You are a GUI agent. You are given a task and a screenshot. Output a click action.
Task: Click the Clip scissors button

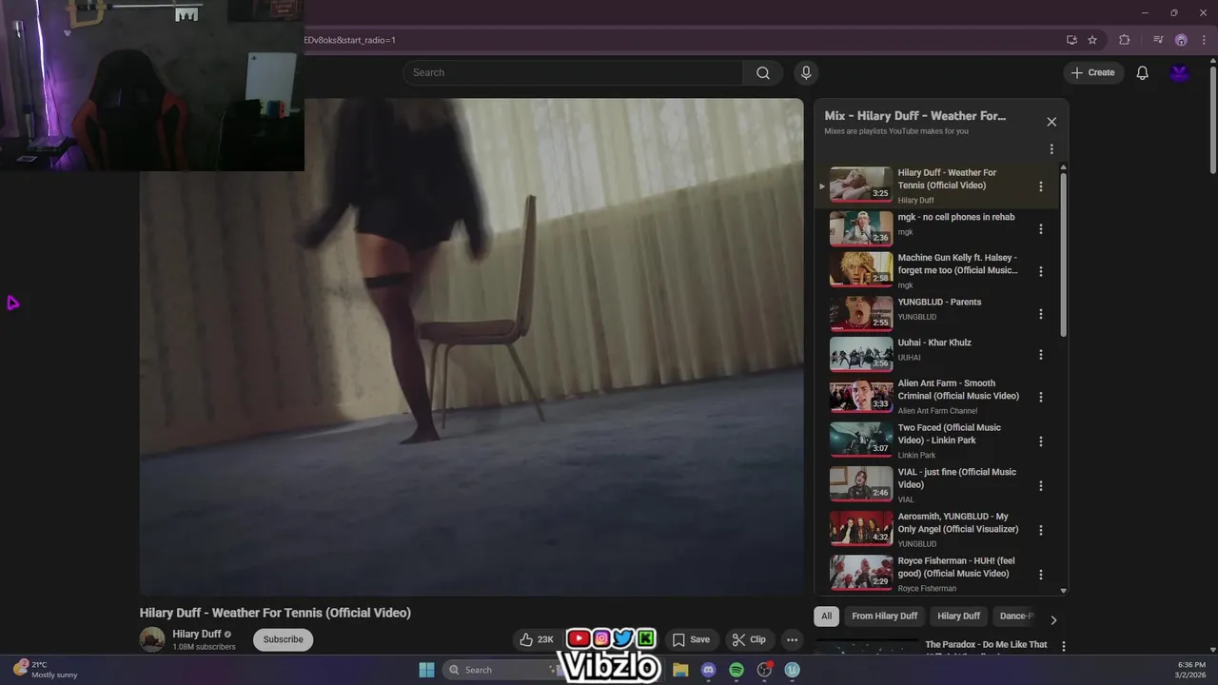click(x=749, y=640)
